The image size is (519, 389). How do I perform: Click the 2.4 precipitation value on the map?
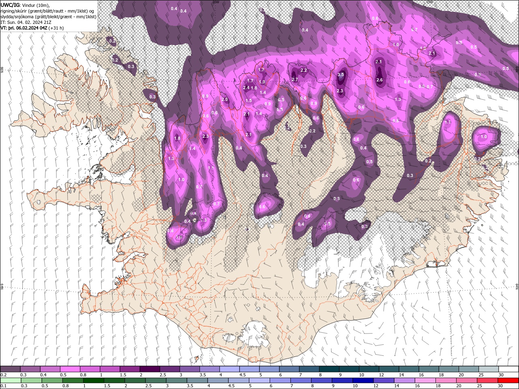point(246,88)
